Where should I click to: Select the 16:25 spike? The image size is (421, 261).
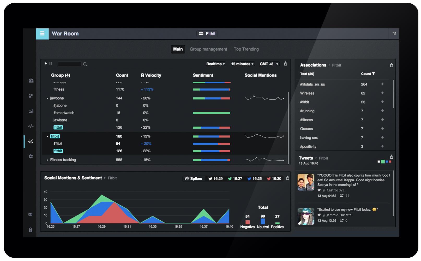(x=255, y=178)
